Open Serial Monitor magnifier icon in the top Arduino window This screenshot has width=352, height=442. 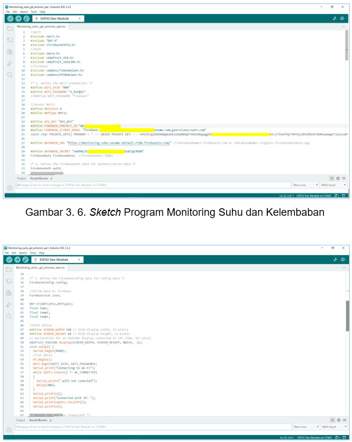pos(342,19)
